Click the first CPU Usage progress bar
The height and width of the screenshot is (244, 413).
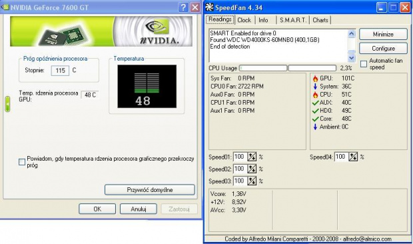[263, 68]
